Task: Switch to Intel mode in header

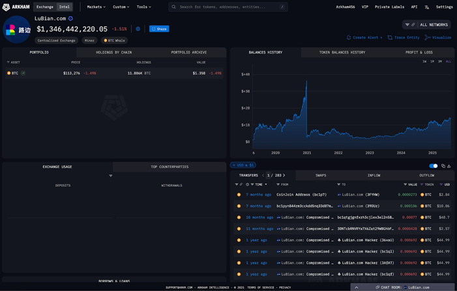Action: click(x=65, y=7)
